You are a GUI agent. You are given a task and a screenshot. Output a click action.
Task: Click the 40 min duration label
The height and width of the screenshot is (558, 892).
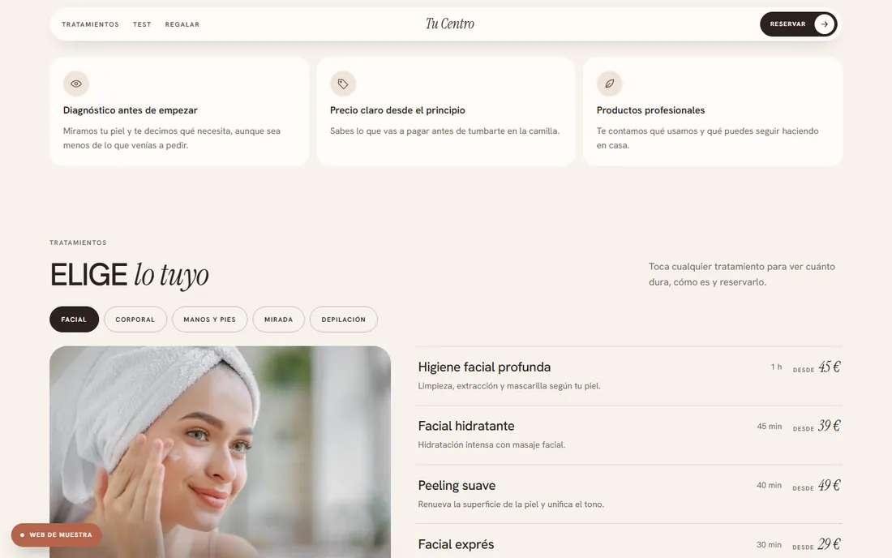coord(769,485)
